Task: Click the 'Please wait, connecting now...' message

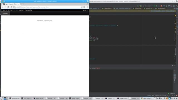Action: pyautogui.click(x=45, y=21)
